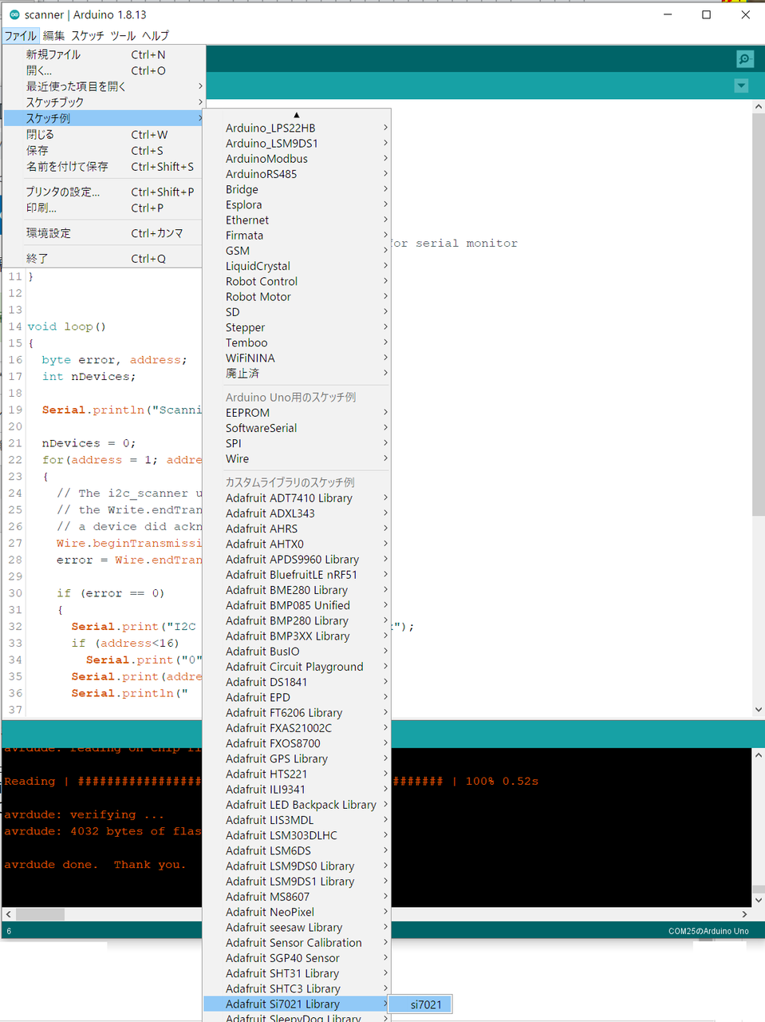The image size is (765, 1022).
Task: Open the ヘルプ menu
Action: tap(156, 36)
